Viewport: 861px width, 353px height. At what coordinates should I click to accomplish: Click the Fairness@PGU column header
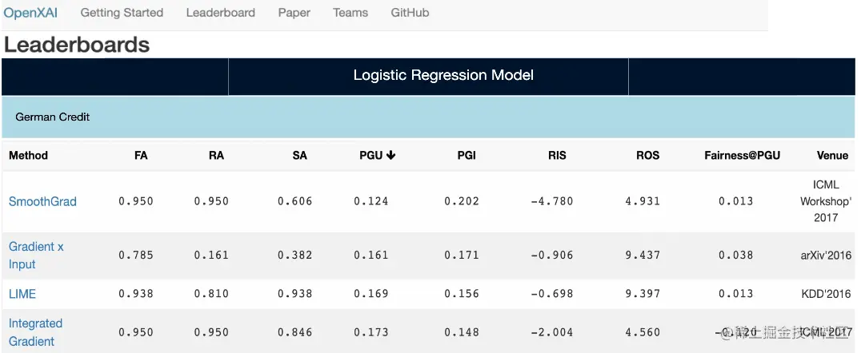(x=742, y=156)
